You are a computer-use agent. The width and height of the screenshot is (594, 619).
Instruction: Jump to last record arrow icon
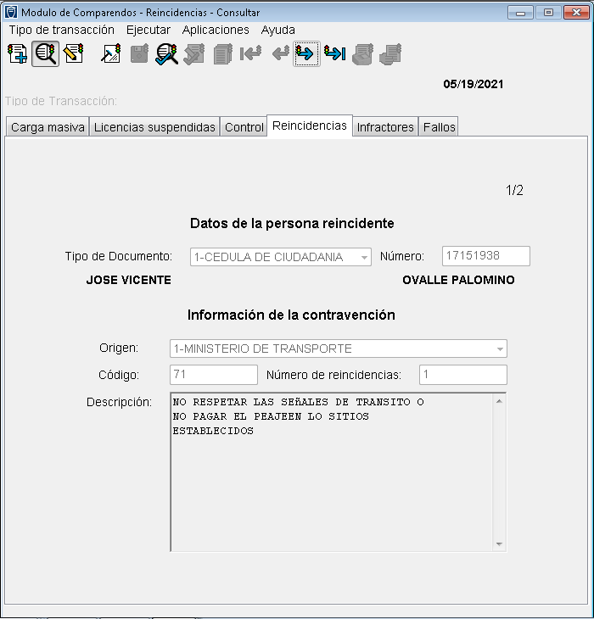click(x=334, y=54)
